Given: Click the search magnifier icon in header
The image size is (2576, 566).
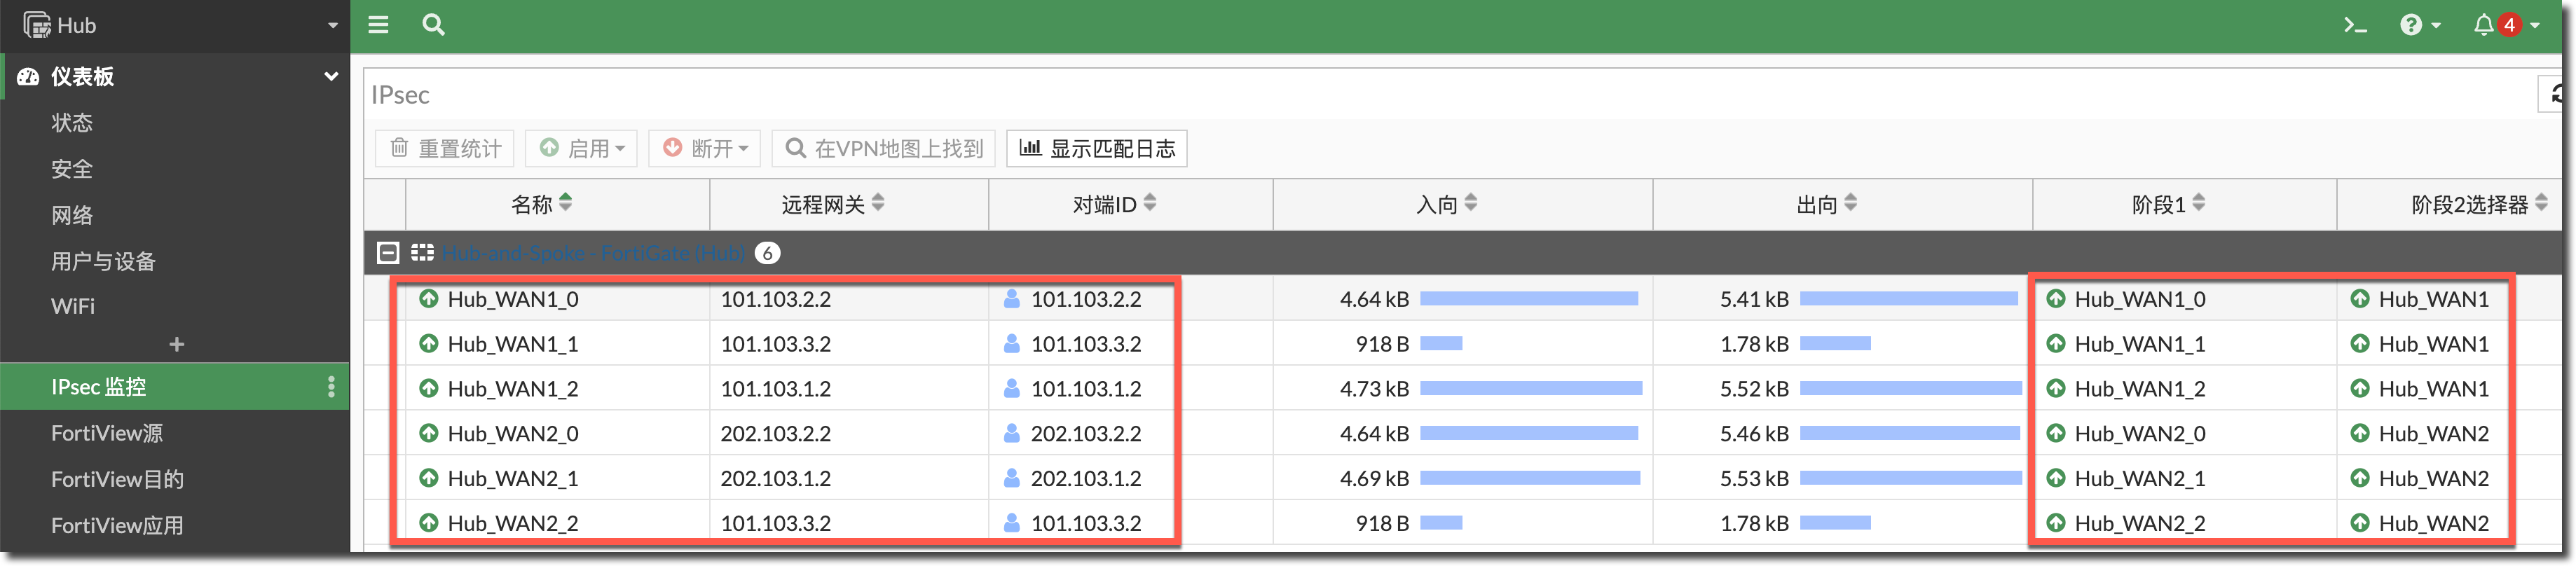Looking at the screenshot, I should point(433,25).
